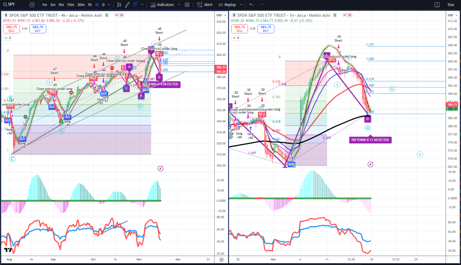Click the SPDR symbol logo on the 4h chart

point(6,15)
